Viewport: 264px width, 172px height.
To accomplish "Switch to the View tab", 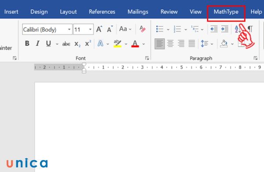I will (196, 11).
